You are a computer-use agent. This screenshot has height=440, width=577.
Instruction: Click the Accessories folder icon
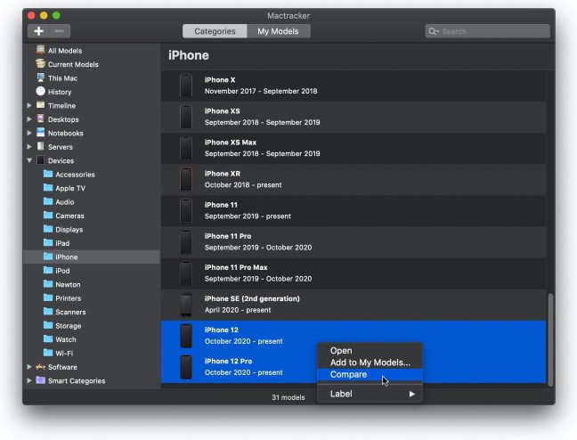[x=48, y=174]
